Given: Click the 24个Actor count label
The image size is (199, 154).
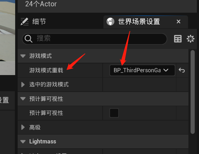Looking at the screenshot, I should (x=41, y=4).
